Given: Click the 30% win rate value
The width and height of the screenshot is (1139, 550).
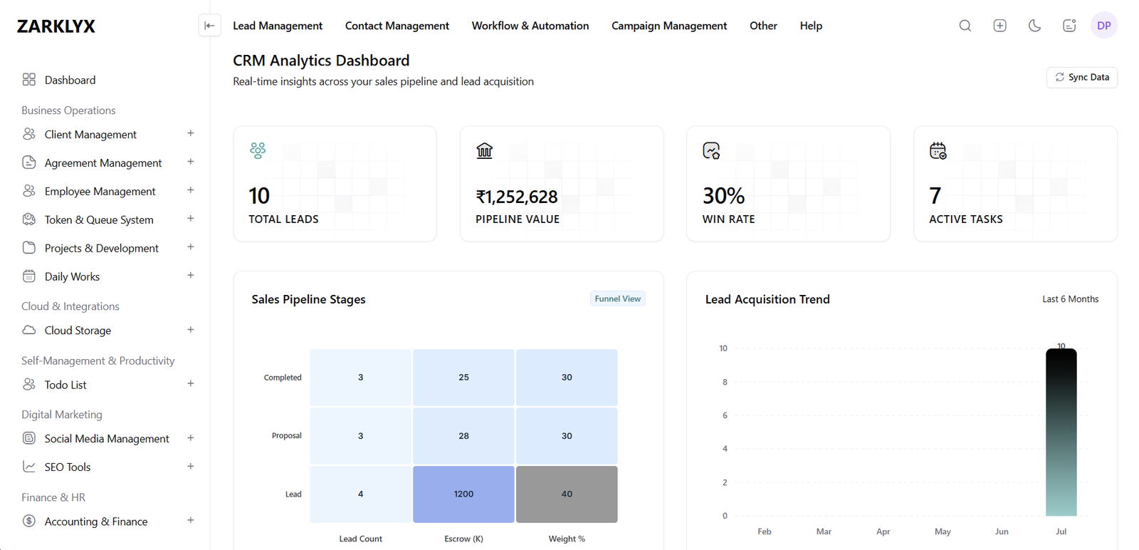Looking at the screenshot, I should (723, 196).
